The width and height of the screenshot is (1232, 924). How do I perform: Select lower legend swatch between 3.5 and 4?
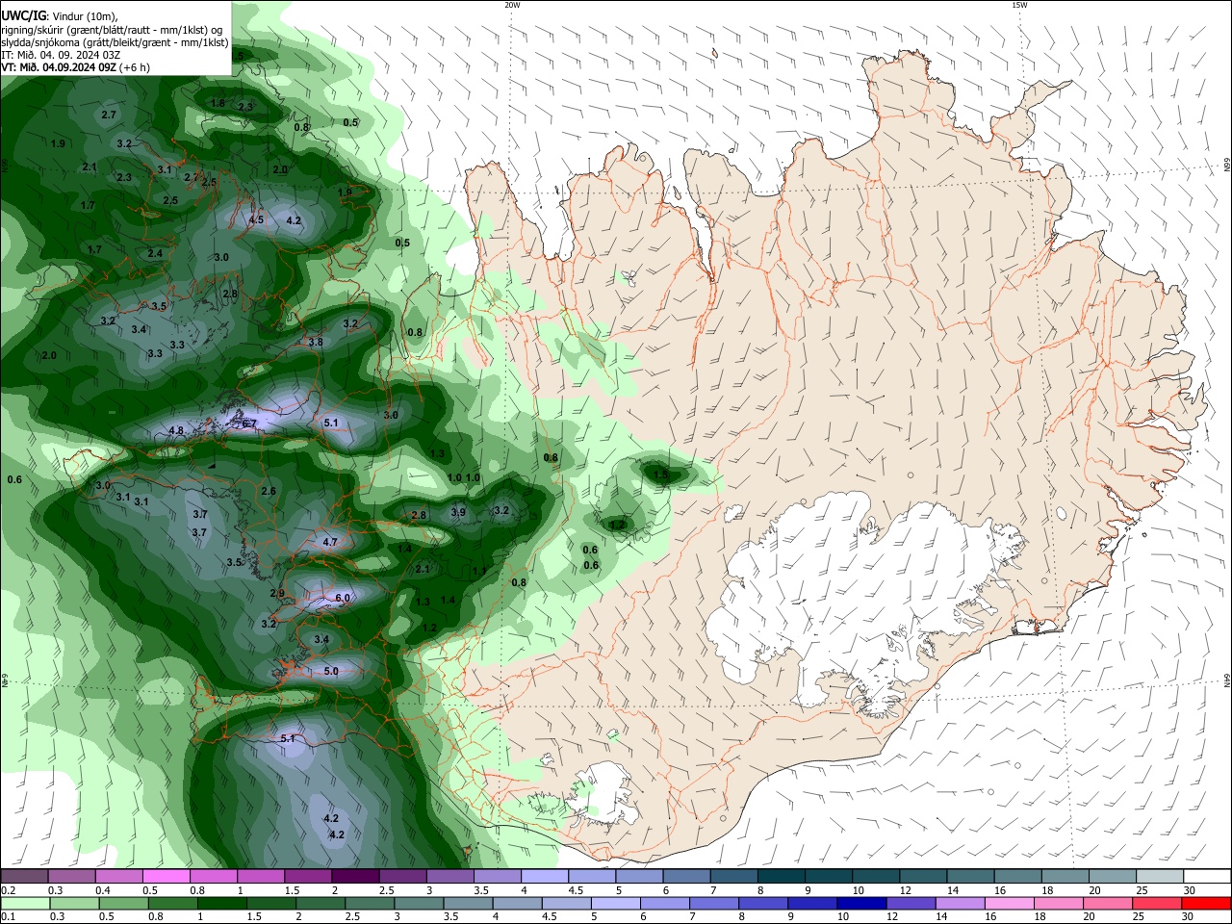tap(469, 903)
